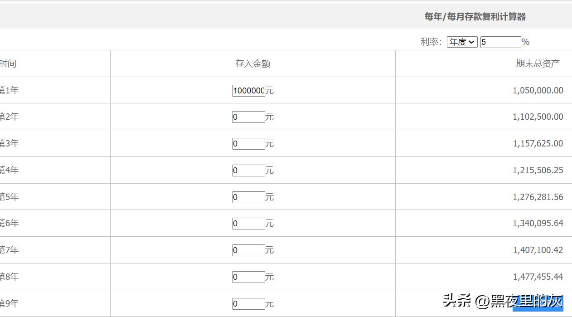Viewport: 572px width, 317px height.
Task: Click the 第4年 deposit input box
Action: point(248,171)
